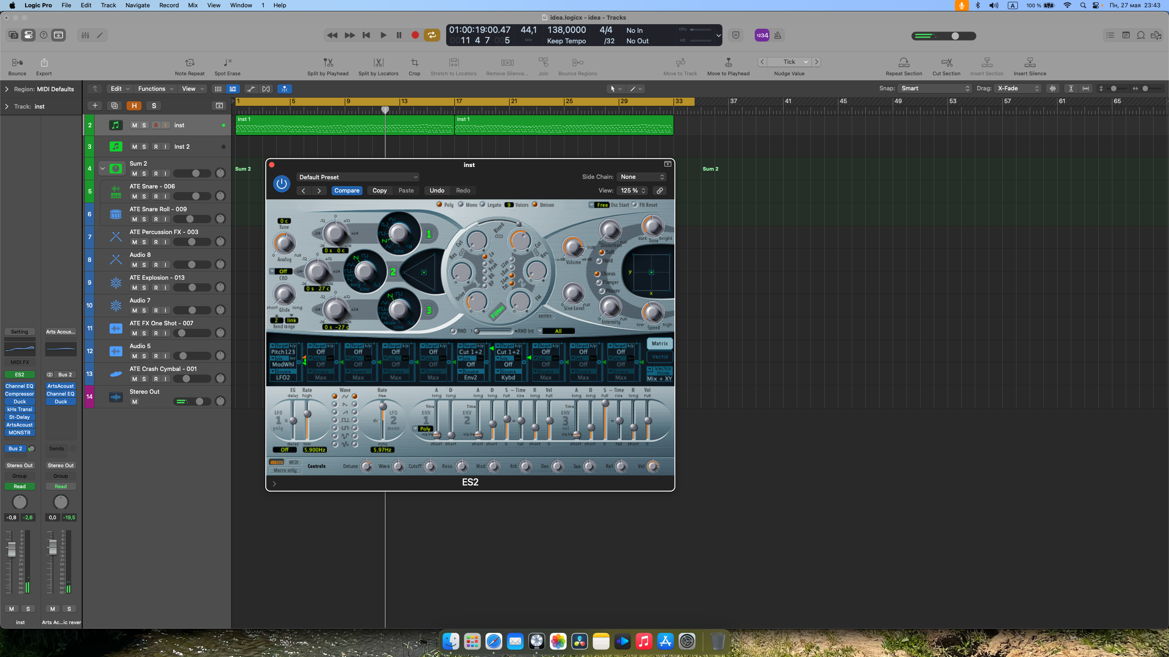1169x657 pixels.
Task: Click the Metronome icon
Action: point(778,35)
